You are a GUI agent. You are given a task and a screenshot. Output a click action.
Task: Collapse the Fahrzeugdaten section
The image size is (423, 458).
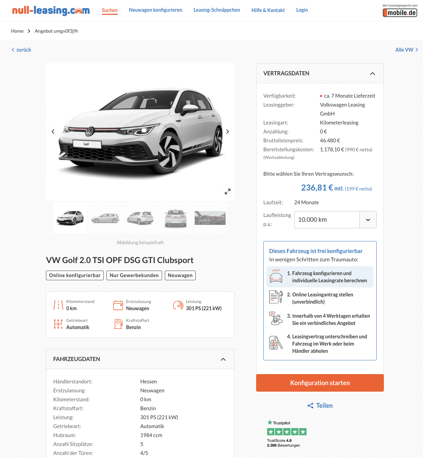click(x=223, y=359)
